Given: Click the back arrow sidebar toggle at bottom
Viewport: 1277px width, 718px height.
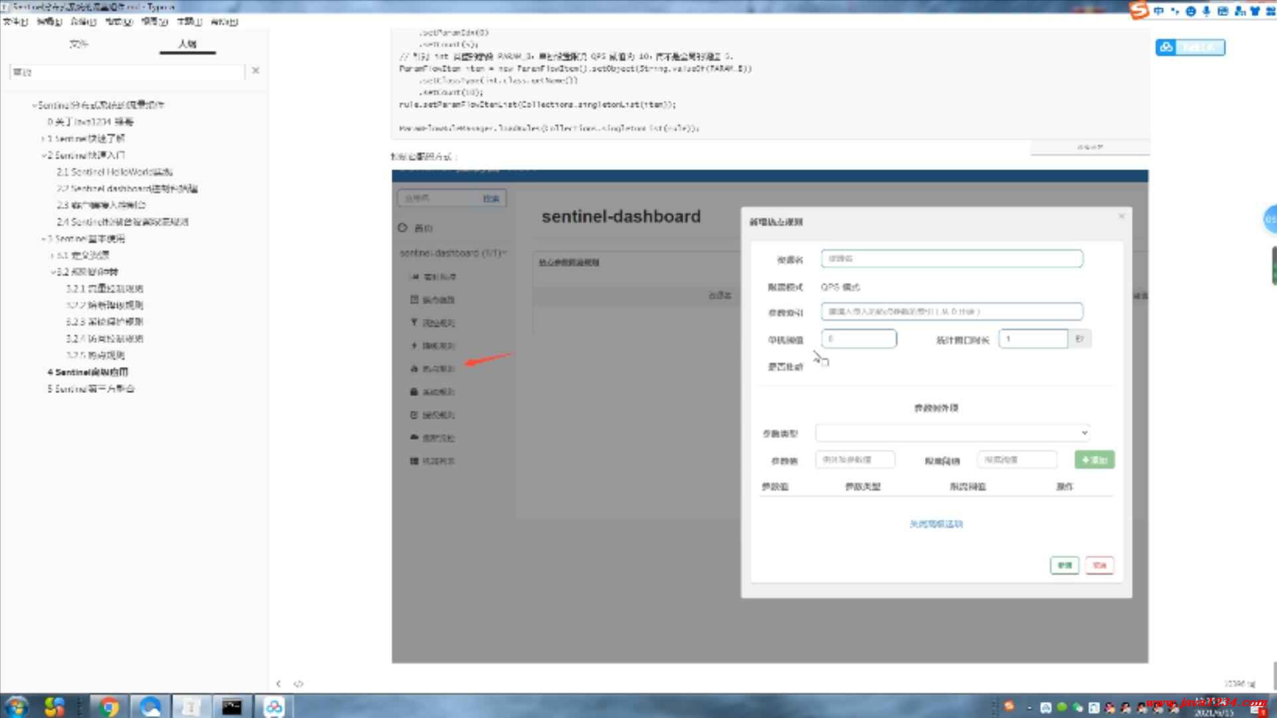Looking at the screenshot, I should tap(279, 683).
